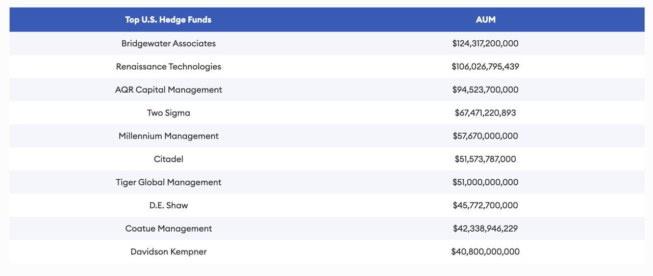Select the Tiger Global Management cell
Screen dimensions: 653x276
coord(168,182)
